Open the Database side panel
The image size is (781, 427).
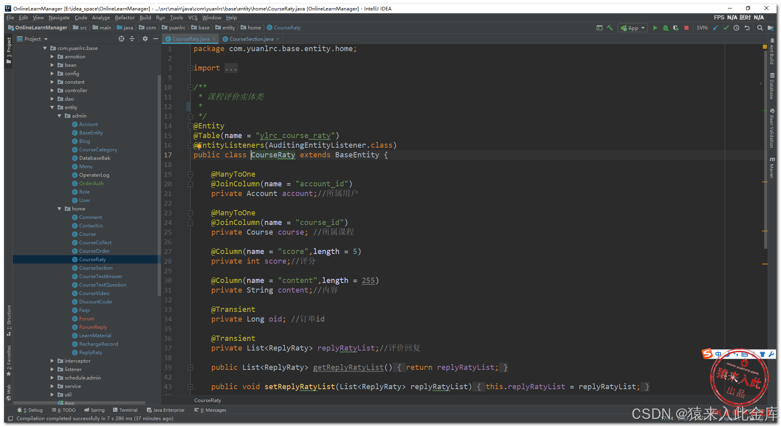pos(772,86)
